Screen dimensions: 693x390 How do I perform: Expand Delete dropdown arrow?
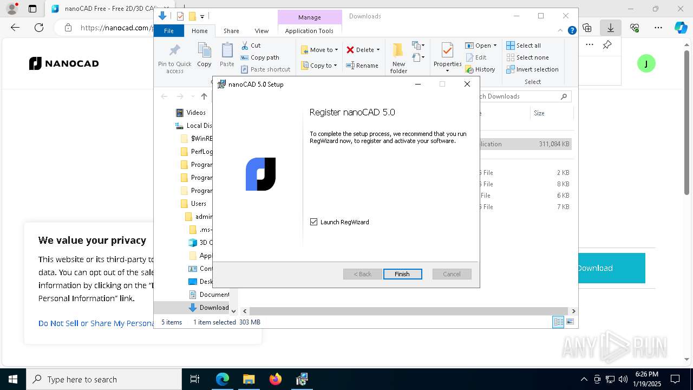coord(378,50)
